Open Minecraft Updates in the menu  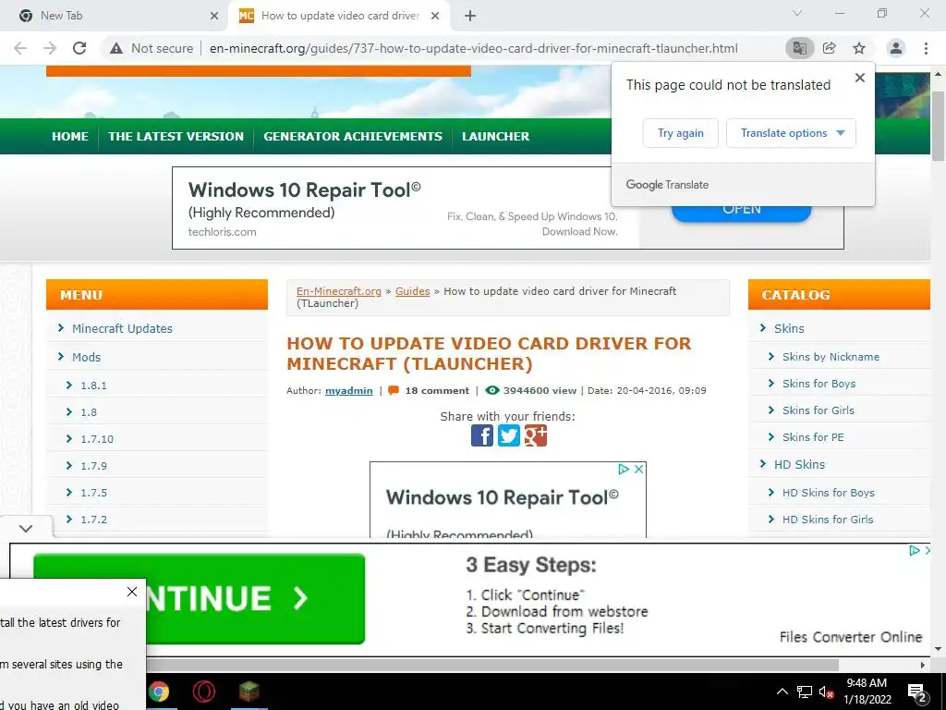click(x=122, y=328)
